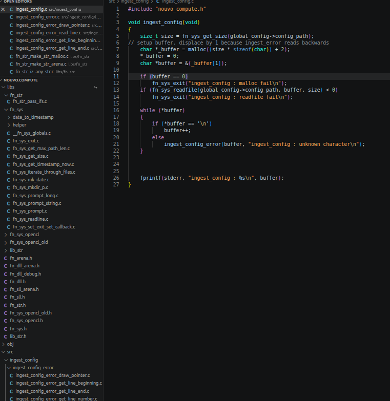This screenshot has height=401, width=390.
Task: Click header icon beside fn_str.h
Action: [6, 305]
